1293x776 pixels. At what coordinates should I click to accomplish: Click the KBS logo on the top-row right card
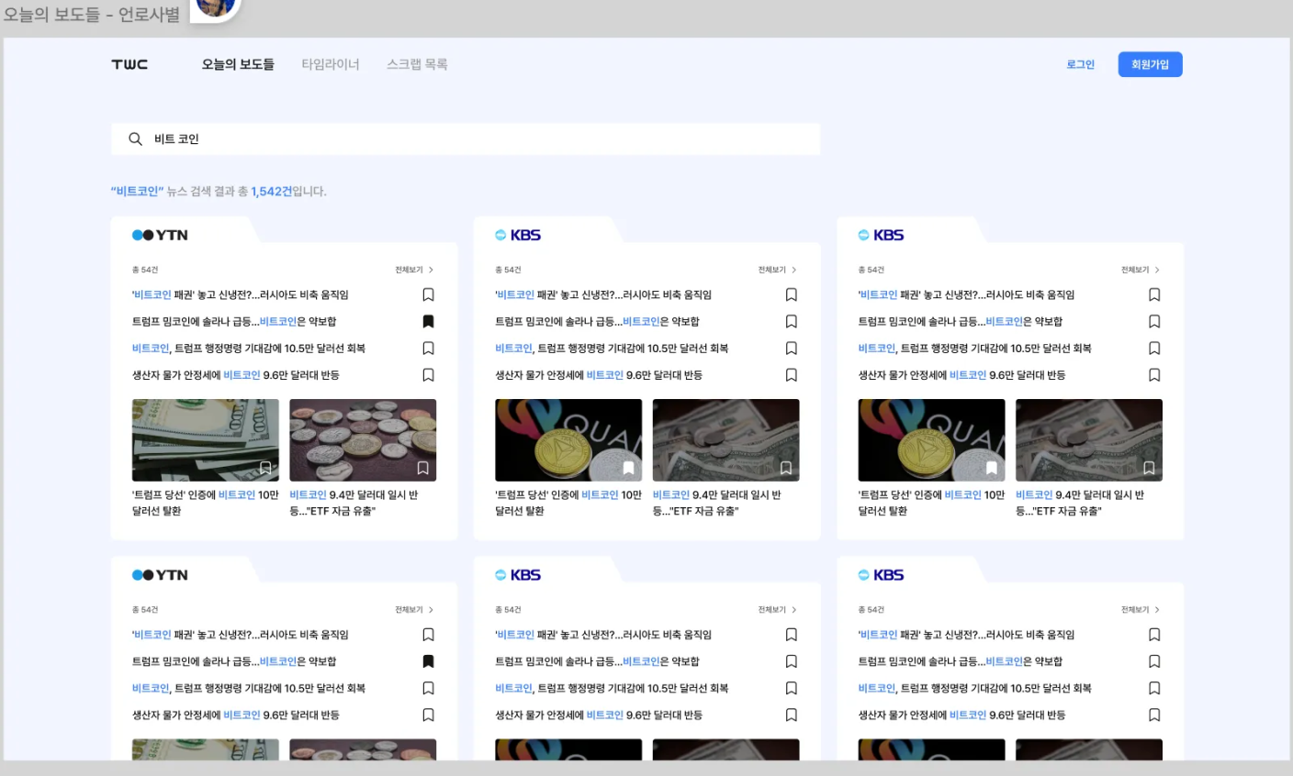coord(881,235)
